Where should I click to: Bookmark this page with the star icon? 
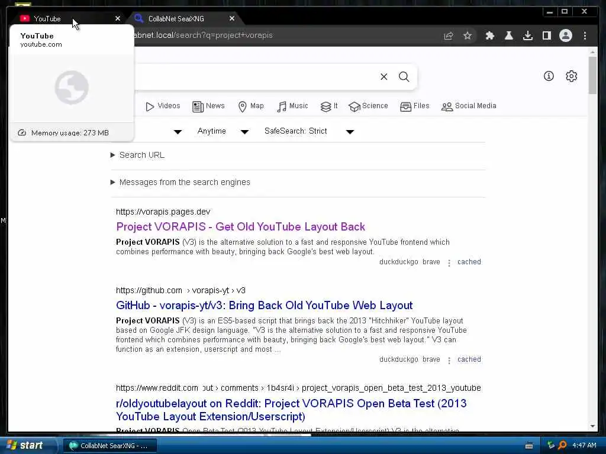[x=468, y=35]
